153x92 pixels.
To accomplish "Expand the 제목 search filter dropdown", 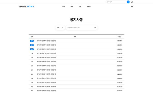I will pos(60,28).
